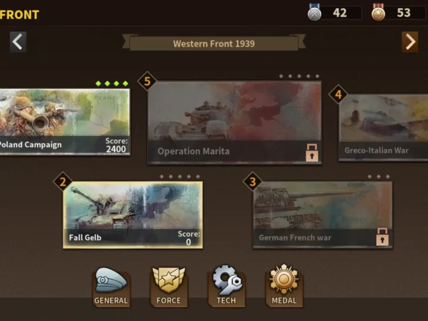Viewport: 428px width, 321px height.
Task: Open the Medal badge icon
Action: (284, 286)
